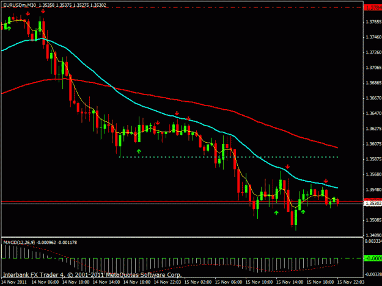
Task: Click the 14 Nov 2011 date label
Action: 14,282
